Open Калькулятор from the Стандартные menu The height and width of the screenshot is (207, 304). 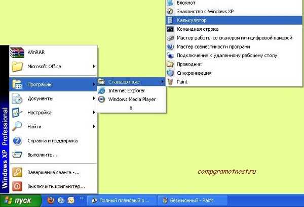click(x=234, y=20)
